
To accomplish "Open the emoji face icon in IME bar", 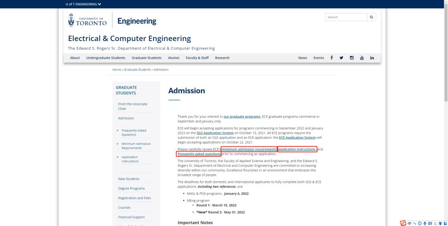I will (420, 224).
